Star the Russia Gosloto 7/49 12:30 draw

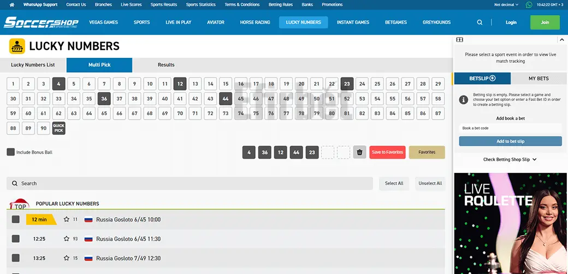pyautogui.click(x=66, y=258)
